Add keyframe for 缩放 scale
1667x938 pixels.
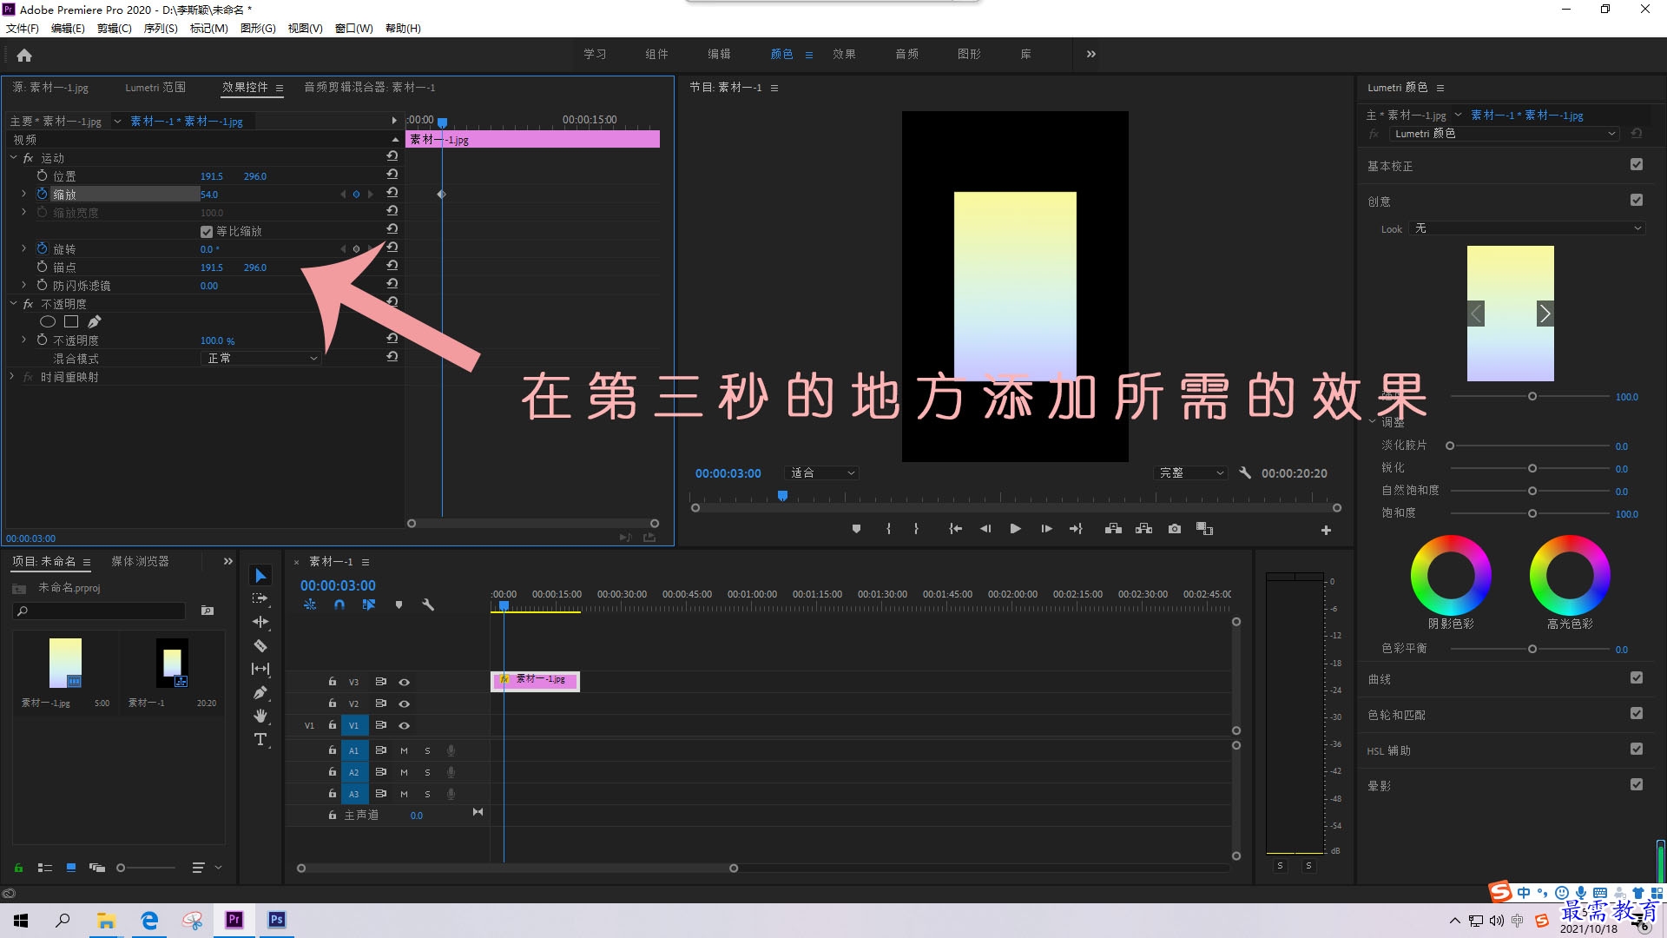tap(356, 195)
